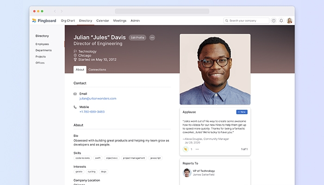Open the julian@urbanwonders.com email link

coord(98,99)
